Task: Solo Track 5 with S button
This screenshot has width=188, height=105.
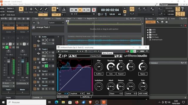Action: (46, 82)
